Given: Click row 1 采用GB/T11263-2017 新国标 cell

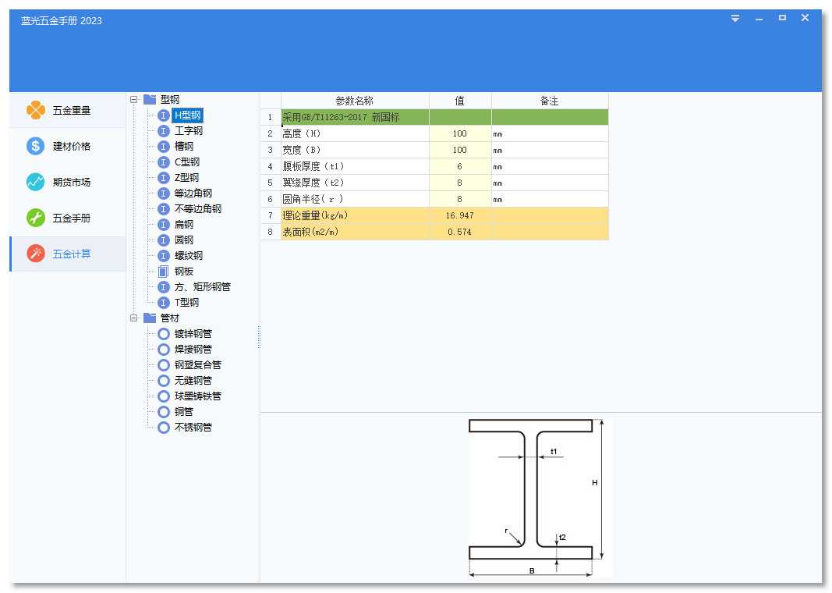Looking at the screenshot, I should coord(355,117).
